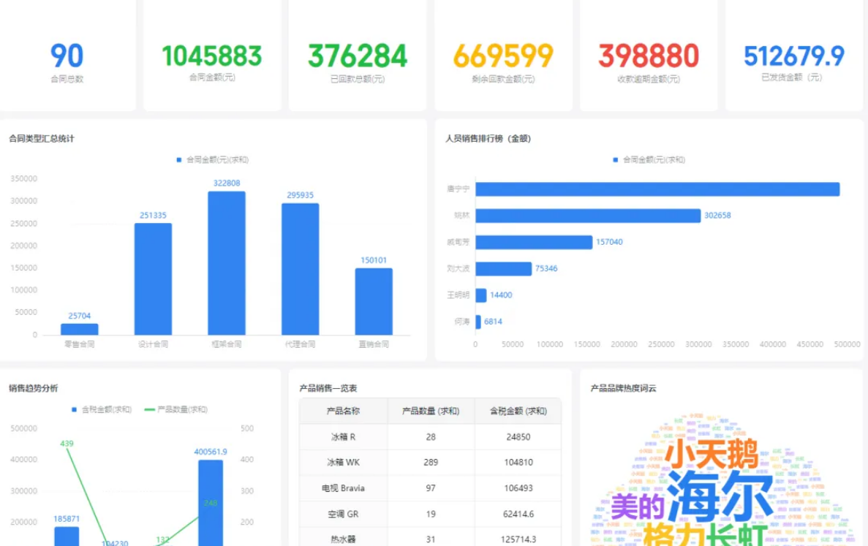Select the 电视 Bravia table cell
Image resolution: width=868 pixels, height=546 pixels.
pyautogui.click(x=343, y=488)
